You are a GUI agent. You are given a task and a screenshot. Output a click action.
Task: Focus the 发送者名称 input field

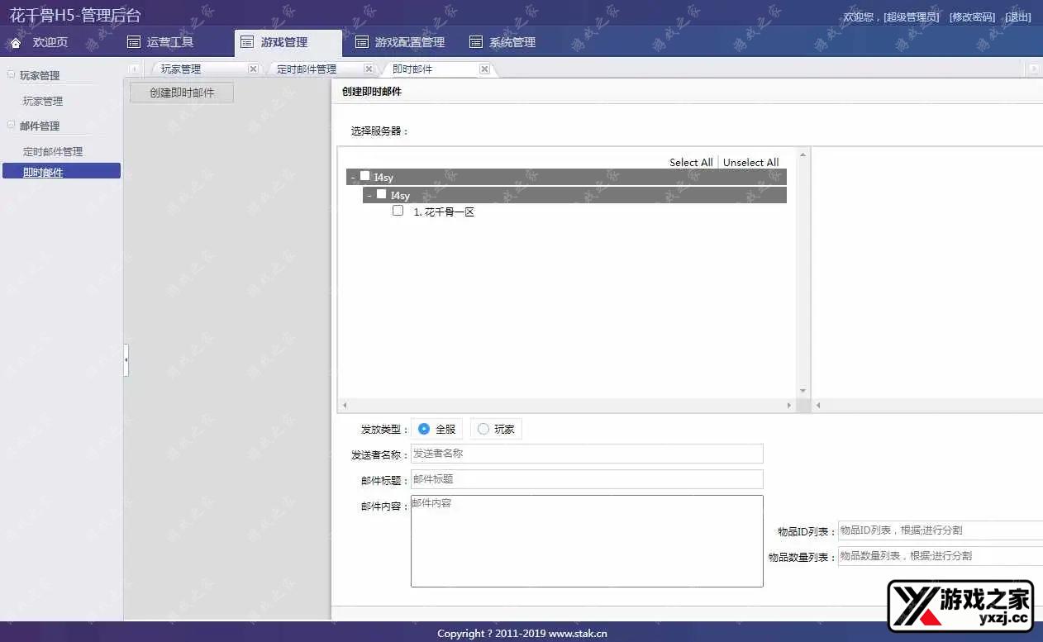587,454
